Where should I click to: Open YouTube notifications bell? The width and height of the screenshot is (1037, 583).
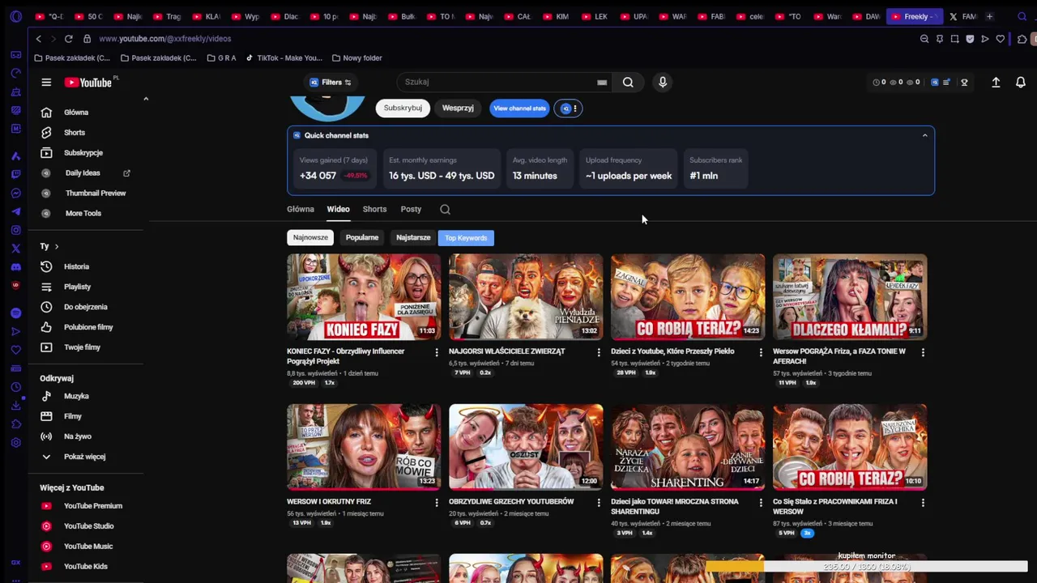(1021, 82)
